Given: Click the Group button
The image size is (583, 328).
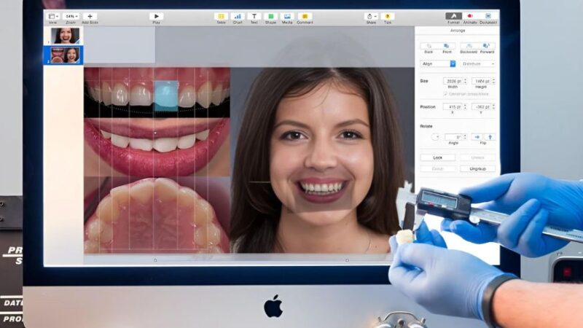Looking at the screenshot, I should pyautogui.click(x=438, y=169).
